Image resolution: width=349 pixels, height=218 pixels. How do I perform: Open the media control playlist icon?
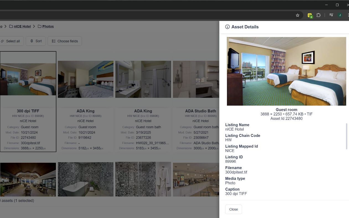(x=331, y=15)
